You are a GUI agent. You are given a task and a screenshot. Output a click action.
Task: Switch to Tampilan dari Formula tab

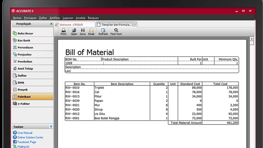116,25
